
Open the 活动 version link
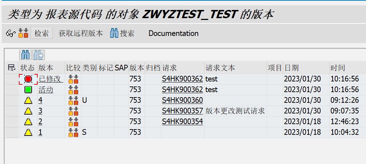[46, 90]
